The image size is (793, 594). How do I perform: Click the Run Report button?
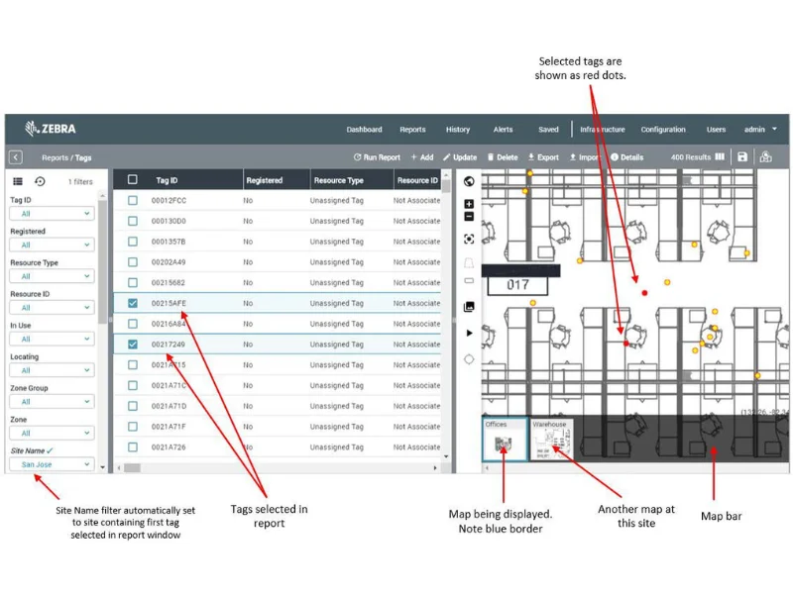[x=377, y=157]
